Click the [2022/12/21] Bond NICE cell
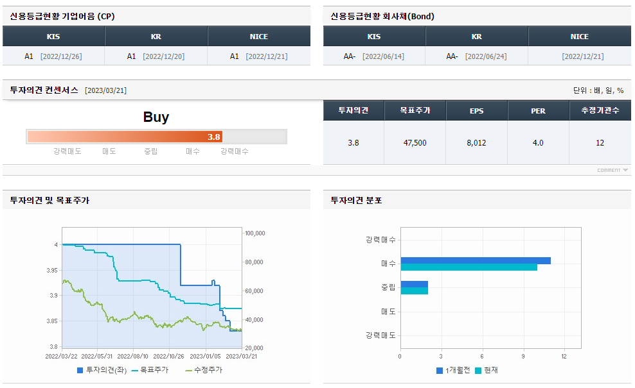The width and height of the screenshot is (635, 388). click(x=580, y=56)
